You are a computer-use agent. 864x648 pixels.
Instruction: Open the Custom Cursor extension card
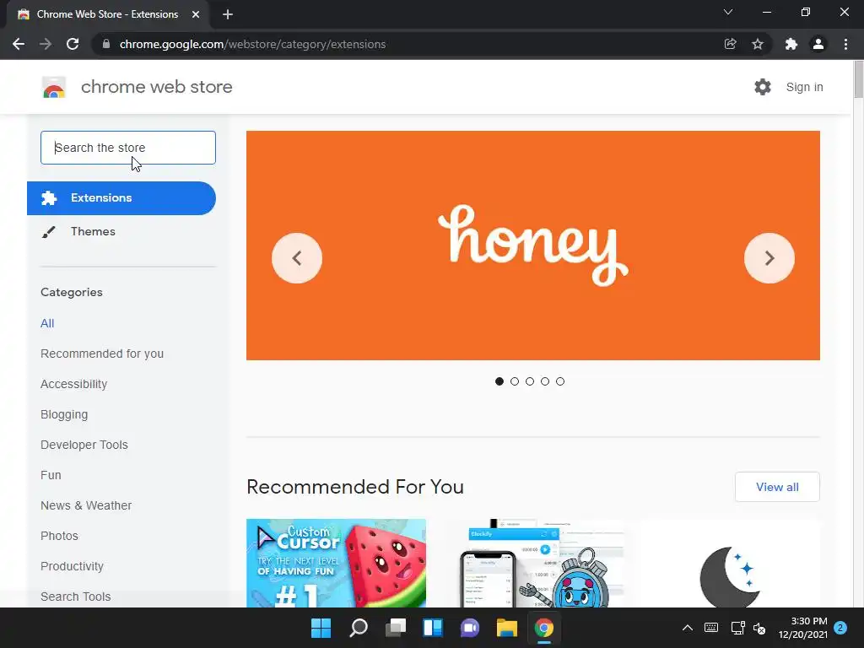tap(336, 563)
